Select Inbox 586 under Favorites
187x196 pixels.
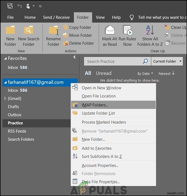pyautogui.click(x=17, y=68)
